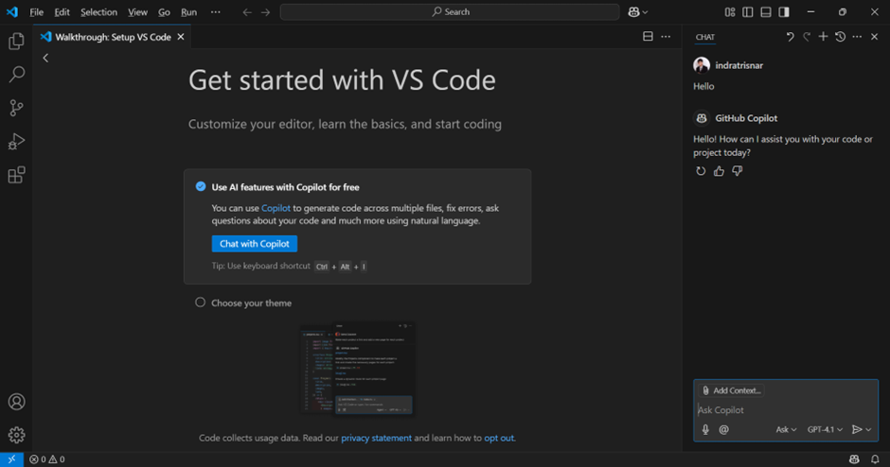Start voice chat with microphone icon
The width and height of the screenshot is (890, 467).
click(x=705, y=429)
